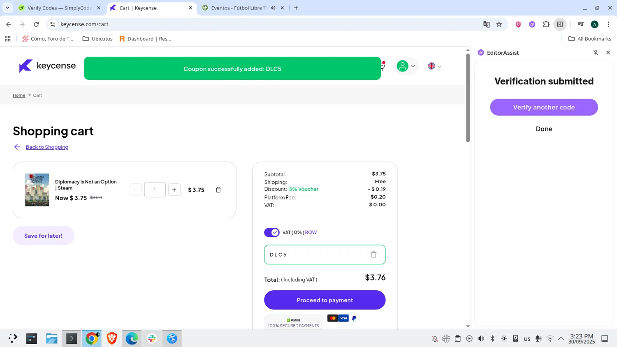Open the Ubicutus bookmark folder
The height and width of the screenshot is (347, 617).
click(x=97, y=39)
